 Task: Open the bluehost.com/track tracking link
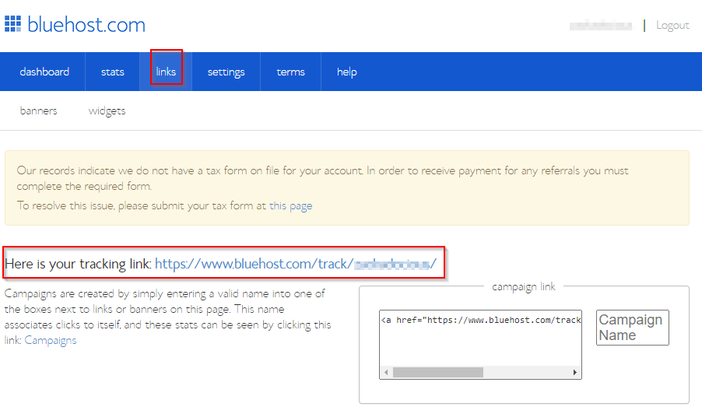click(296, 264)
